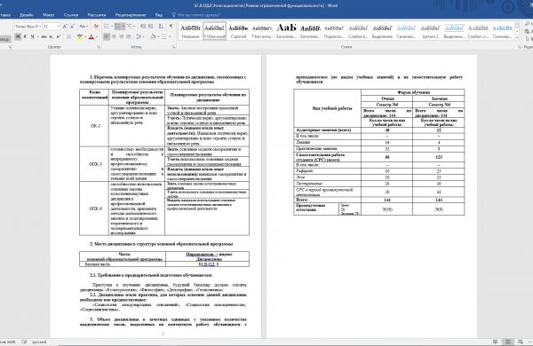Open the Вид tab
This screenshot has height=346, width=533.
159,15
